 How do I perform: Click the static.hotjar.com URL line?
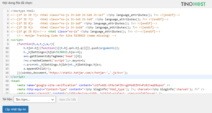(x=72, y=73)
